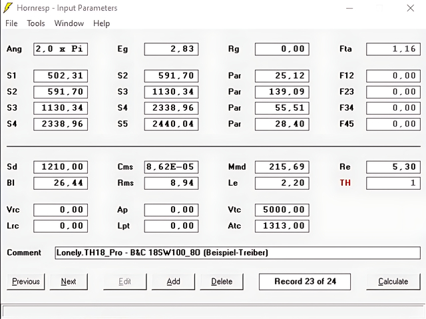This screenshot has height=319, width=426.
Task: Select the Eg field 2,83
Action: pyautogui.click(x=172, y=49)
